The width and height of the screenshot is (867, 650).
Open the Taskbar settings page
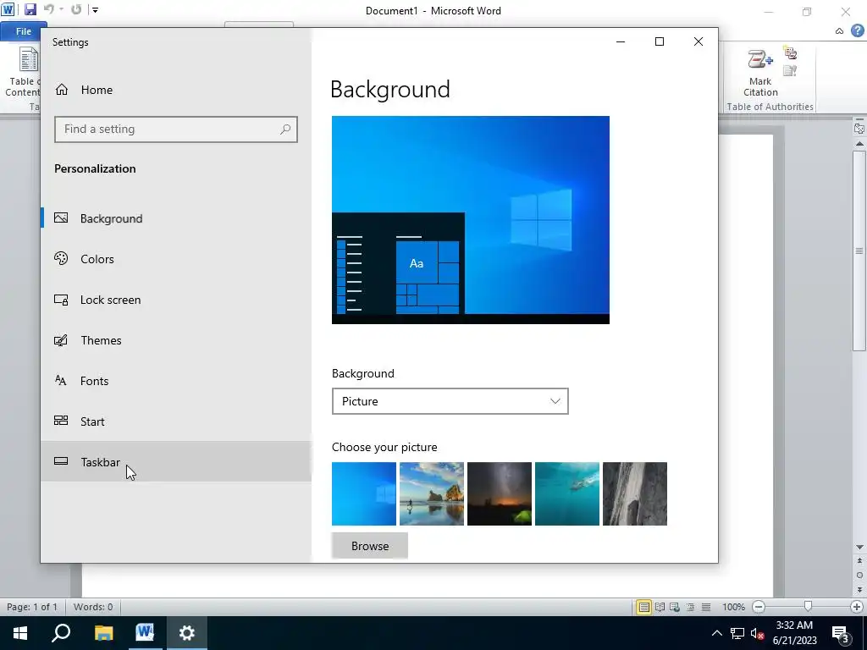pos(176,461)
